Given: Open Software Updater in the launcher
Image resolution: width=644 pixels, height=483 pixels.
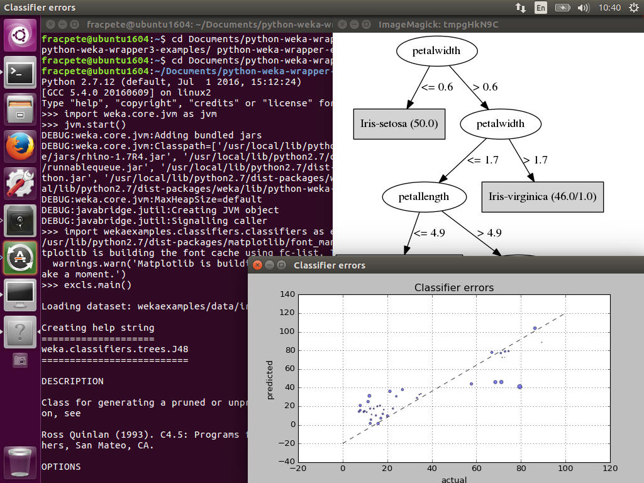Looking at the screenshot, I should pyautogui.click(x=21, y=257).
